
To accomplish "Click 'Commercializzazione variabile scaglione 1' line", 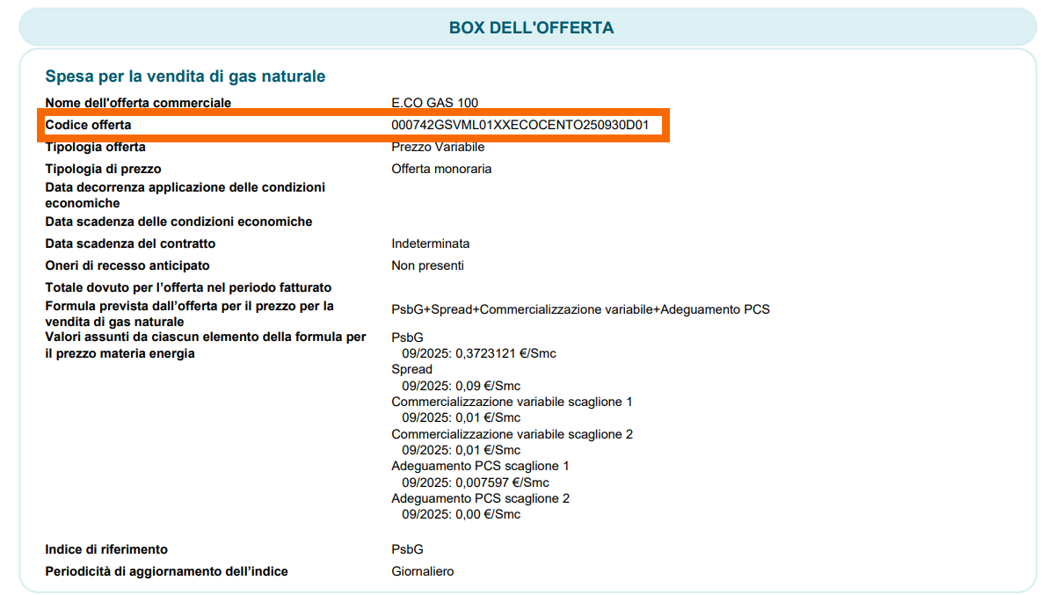I will (x=512, y=402).
